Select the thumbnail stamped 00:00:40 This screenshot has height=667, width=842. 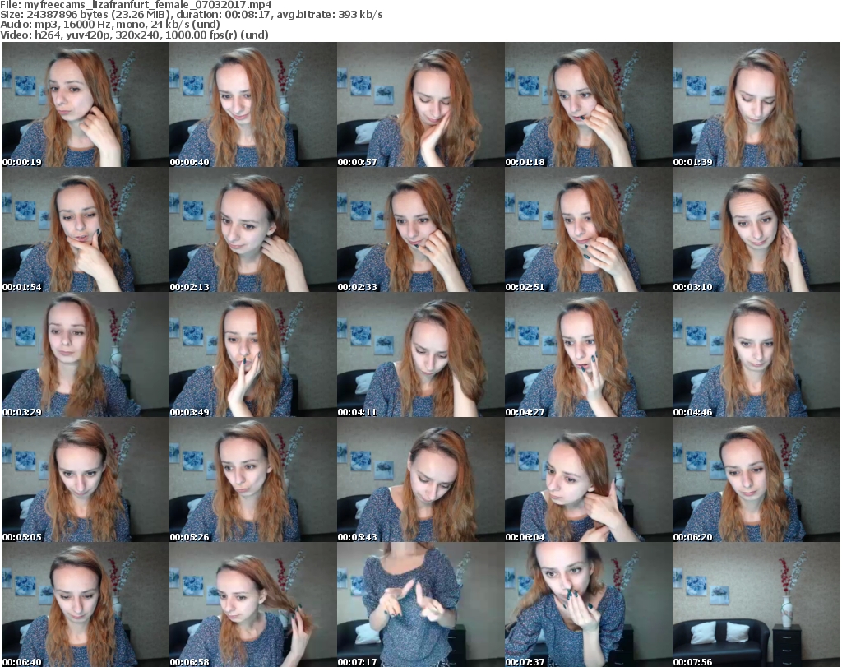coord(253,104)
